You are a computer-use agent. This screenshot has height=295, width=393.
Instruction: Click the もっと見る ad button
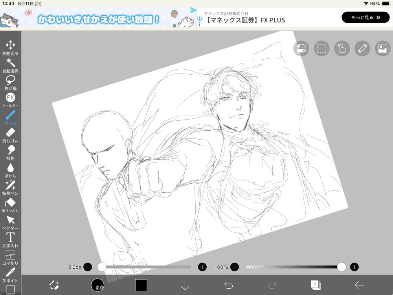[x=365, y=17]
